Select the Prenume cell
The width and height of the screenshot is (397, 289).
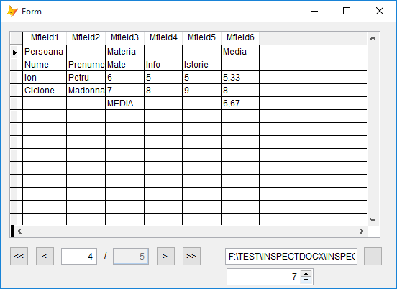coord(86,65)
